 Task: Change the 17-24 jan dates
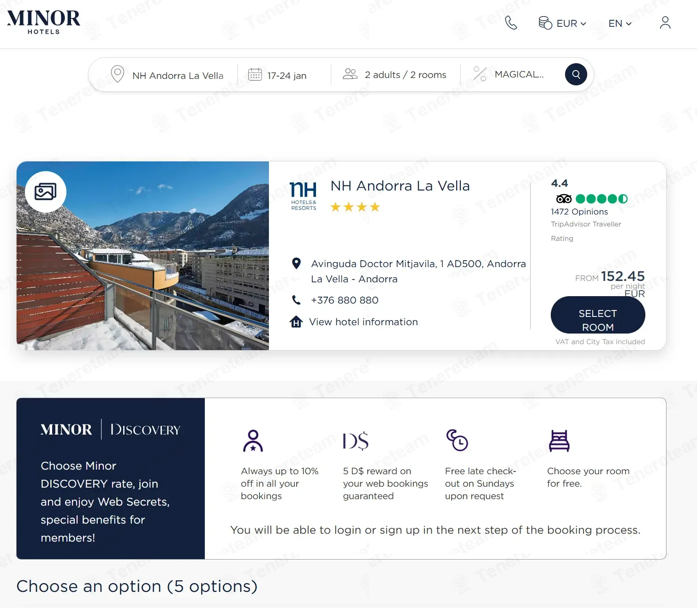(x=286, y=75)
